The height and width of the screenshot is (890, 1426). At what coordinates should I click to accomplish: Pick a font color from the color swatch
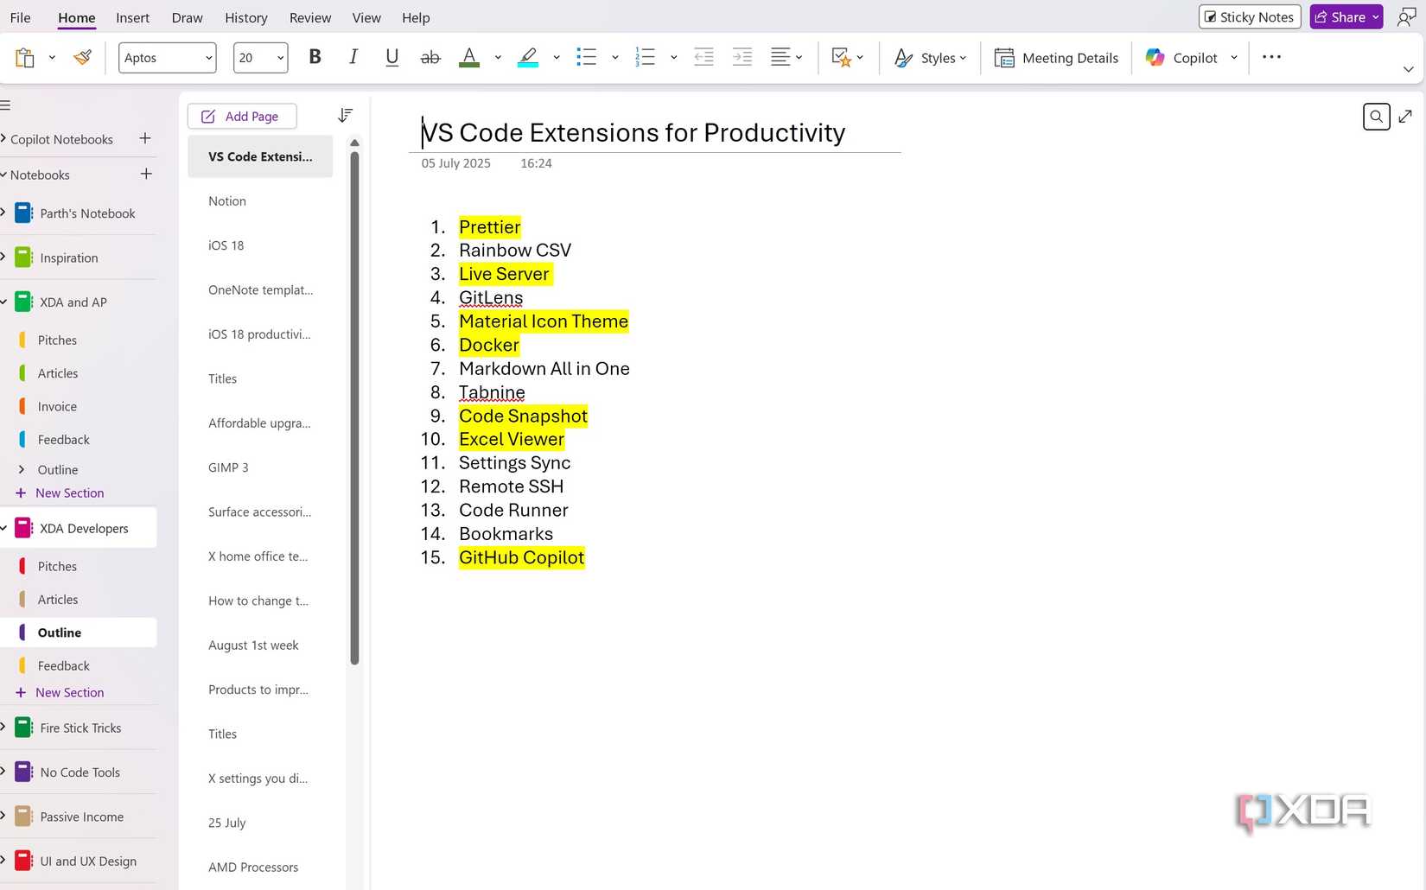[x=469, y=57]
